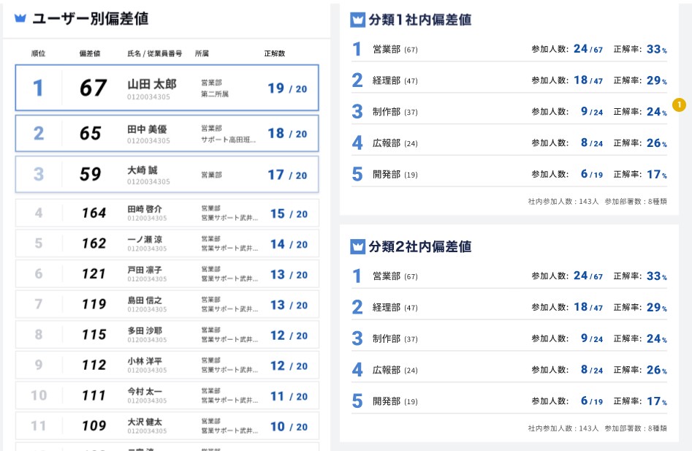Click the yellow notification badge showing 1
Viewport: 692px width, 451px height.
pos(678,105)
